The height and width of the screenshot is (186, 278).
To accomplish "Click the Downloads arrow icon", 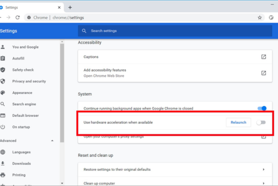I will coord(3,163).
